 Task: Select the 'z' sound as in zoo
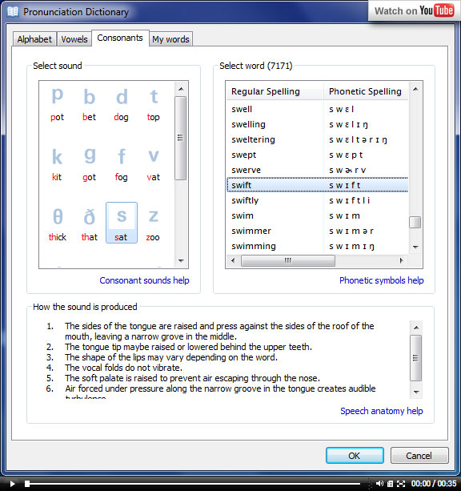point(153,224)
